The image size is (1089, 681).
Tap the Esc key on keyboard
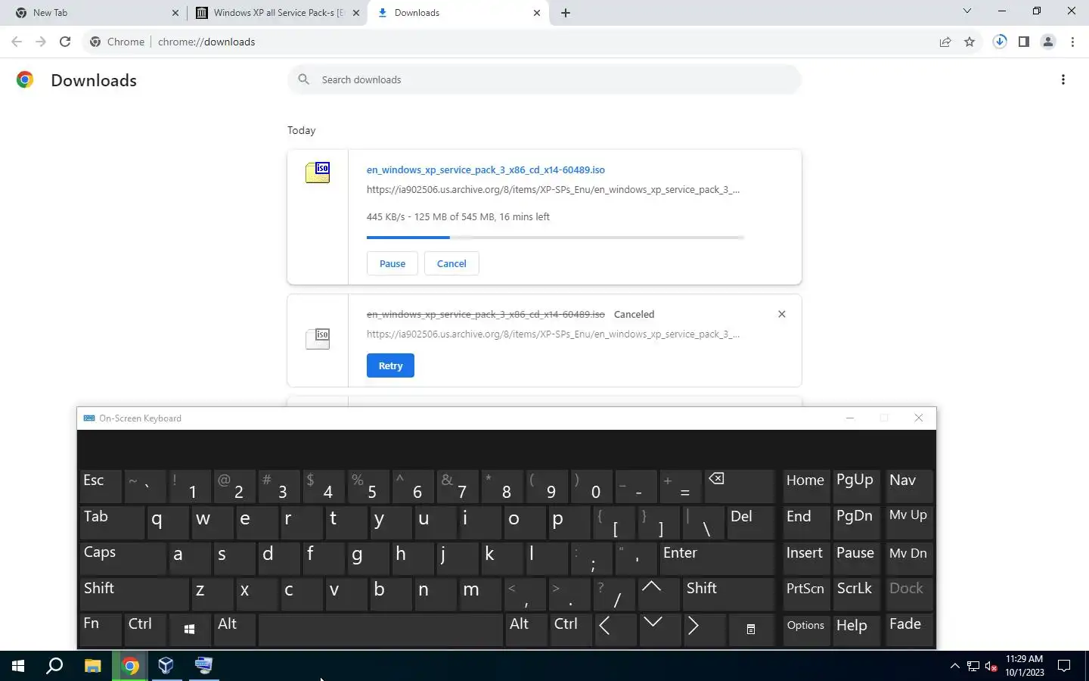101,486
